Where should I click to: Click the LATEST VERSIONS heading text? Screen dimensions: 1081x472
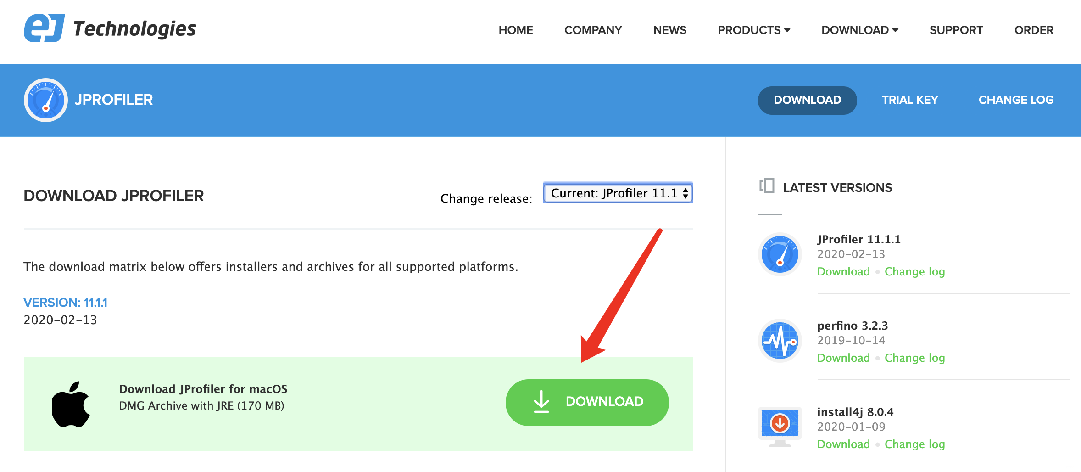click(x=837, y=187)
